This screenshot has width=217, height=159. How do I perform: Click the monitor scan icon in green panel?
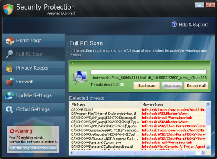pos(80,78)
